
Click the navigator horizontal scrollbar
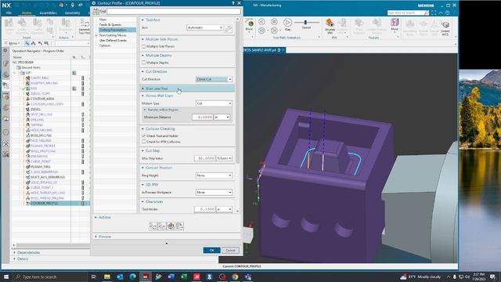tap(51, 245)
